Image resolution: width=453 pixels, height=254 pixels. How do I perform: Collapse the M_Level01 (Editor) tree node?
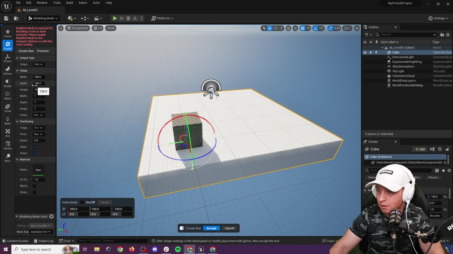(x=382, y=48)
